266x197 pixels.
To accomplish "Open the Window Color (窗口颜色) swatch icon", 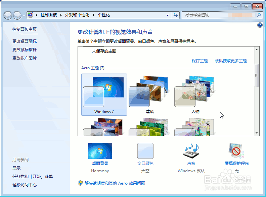I will click(x=145, y=151).
